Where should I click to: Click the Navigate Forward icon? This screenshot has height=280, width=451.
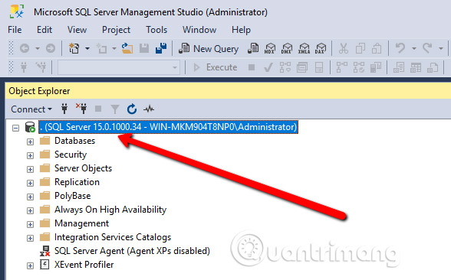[x=51, y=48]
